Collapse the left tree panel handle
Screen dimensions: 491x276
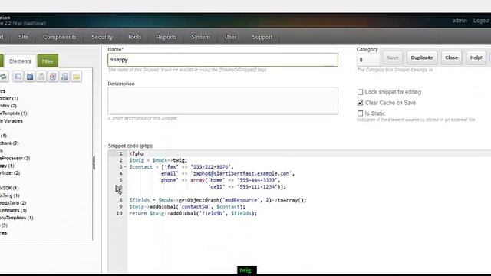pyautogui.click(x=94, y=163)
